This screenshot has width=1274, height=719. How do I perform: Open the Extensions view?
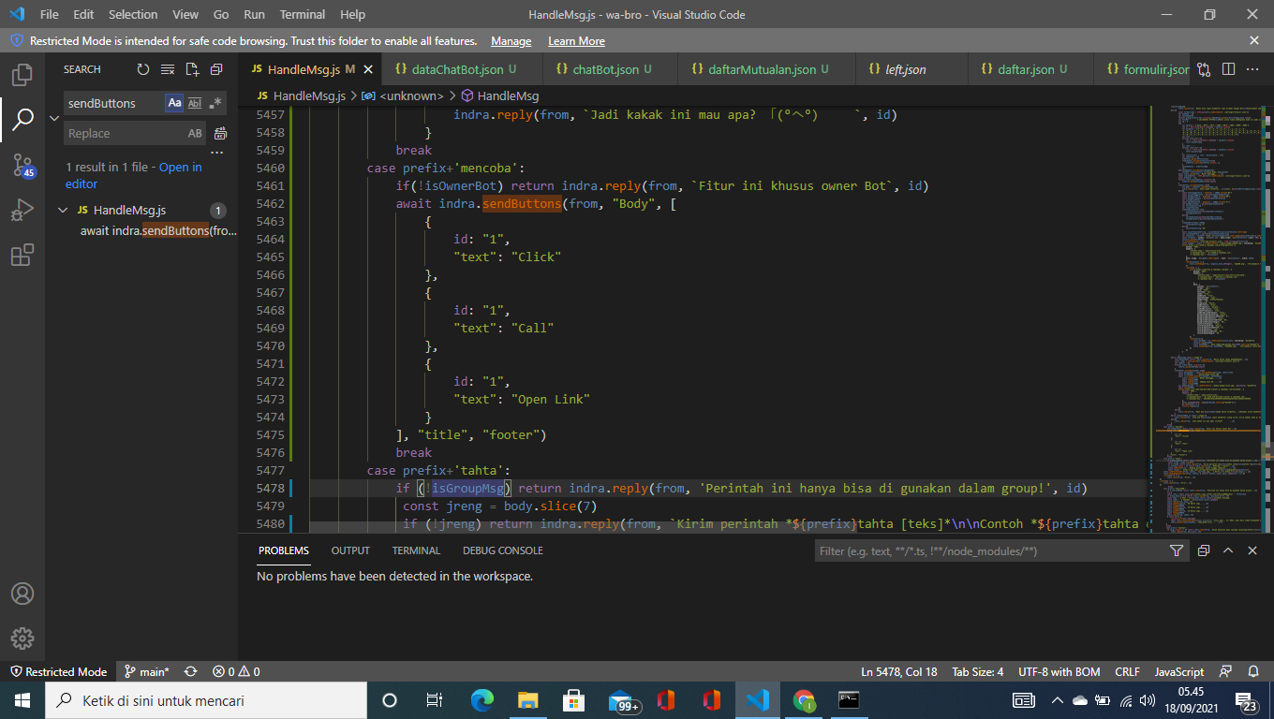[x=22, y=254]
